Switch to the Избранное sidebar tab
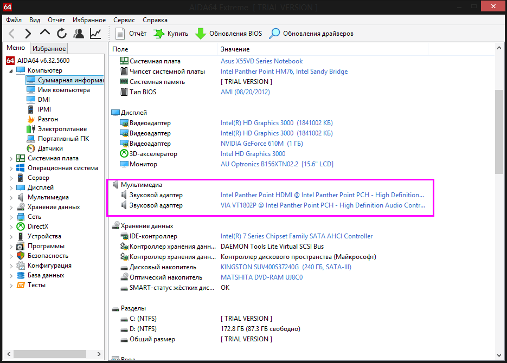Image resolution: width=507 pixels, height=363 pixels. coord(49,49)
